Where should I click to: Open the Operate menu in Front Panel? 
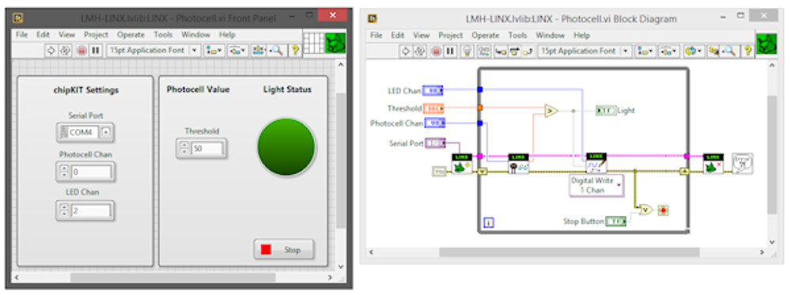tap(131, 35)
